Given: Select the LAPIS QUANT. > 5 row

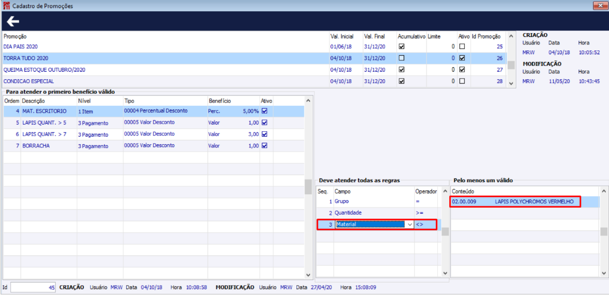Looking at the screenshot, I should click(x=154, y=123).
